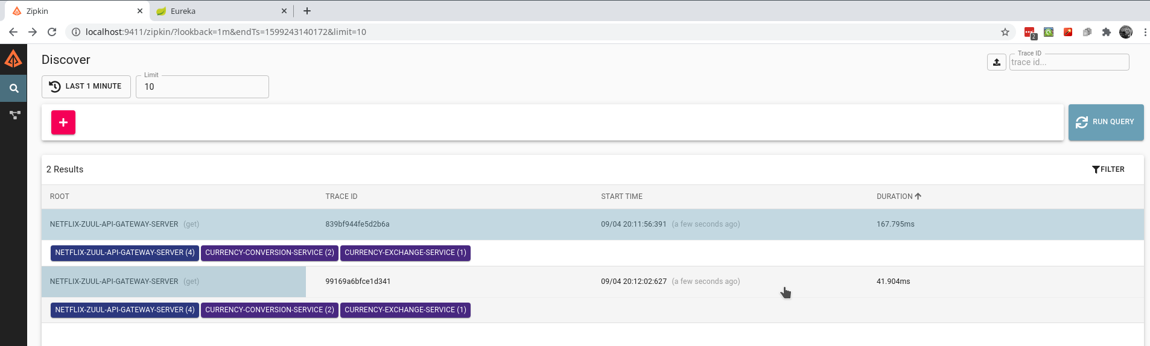Image resolution: width=1150 pixels, height=346 pixels.
Task: Click CURRENCY-EXCHANGE-SERVICE (1) badge in the second trace
Action: (405, 310)
